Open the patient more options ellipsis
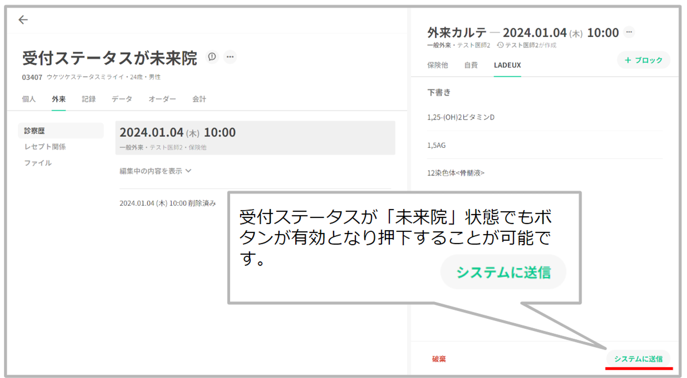This screenshot has width=687, height=378. pyautogui.click(x=230, y=57)
